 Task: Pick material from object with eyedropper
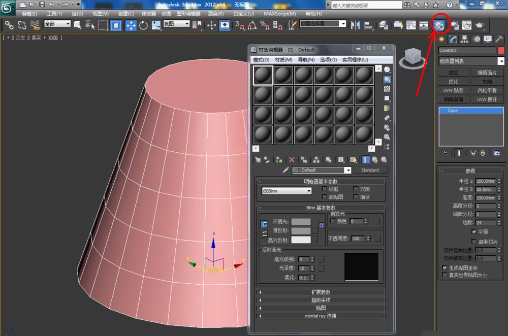tap(286, 170)
